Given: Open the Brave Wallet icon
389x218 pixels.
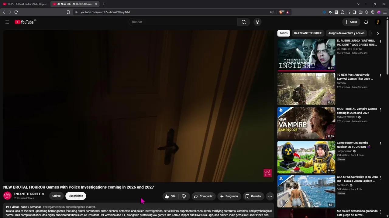Looking at the screenshot, I should point(360,12).
